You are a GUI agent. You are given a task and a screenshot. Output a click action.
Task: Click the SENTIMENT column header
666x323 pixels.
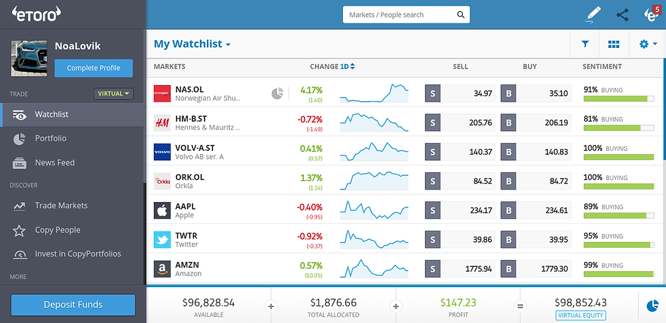[x=602, y=66]
